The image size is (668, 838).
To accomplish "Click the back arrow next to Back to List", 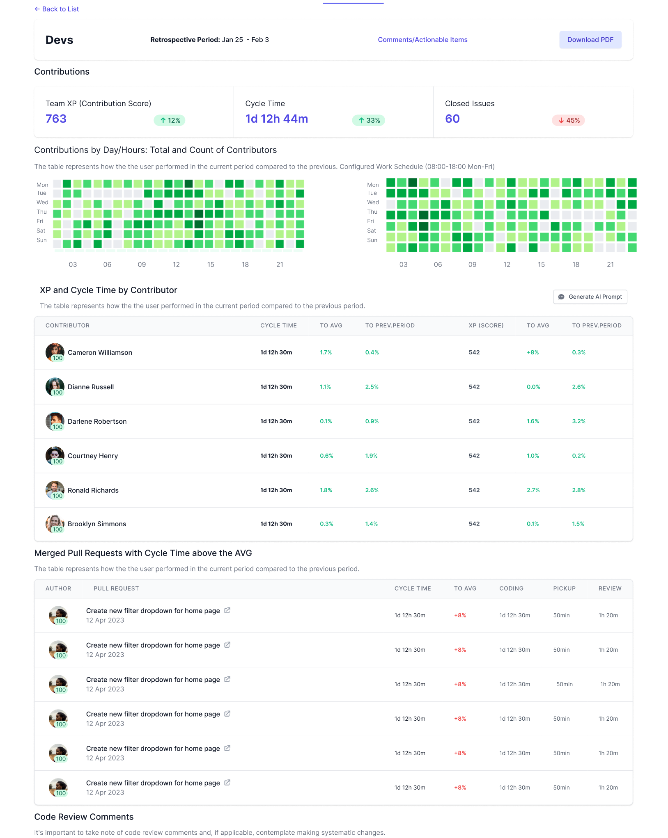I will (x=37, y=9).
